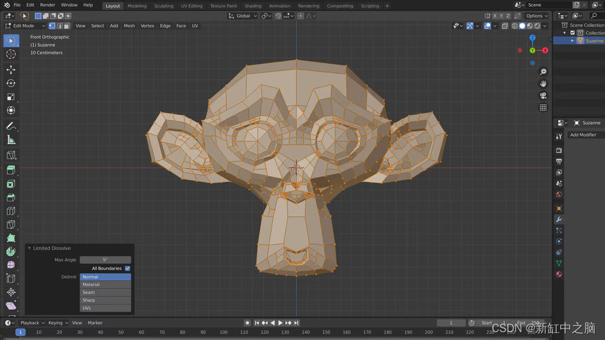Toggle the camera view icon
The image size is (605, 340).
pyautogui.click(x=543, y=96)
